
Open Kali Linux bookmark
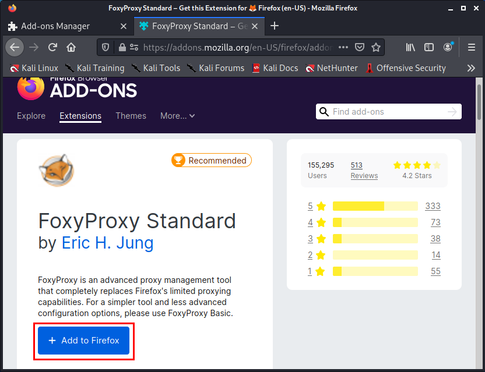tap(34, 68)
